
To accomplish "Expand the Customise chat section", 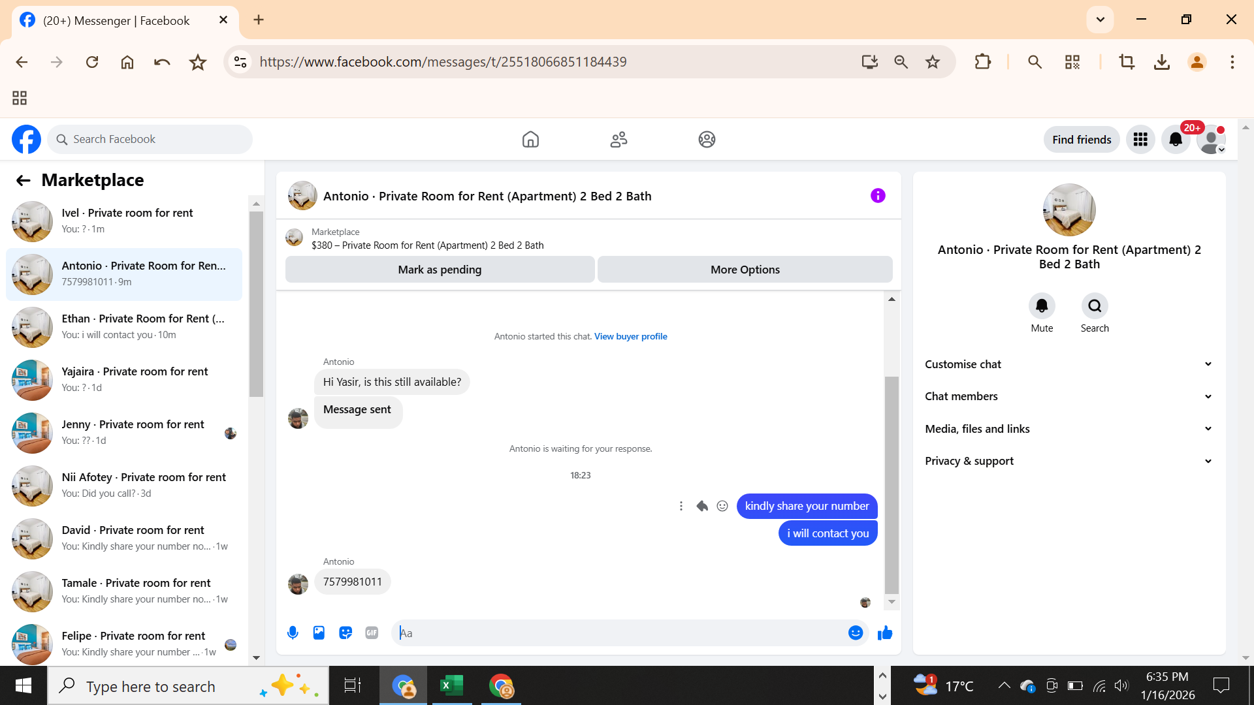I will [x=1069, y=364].
